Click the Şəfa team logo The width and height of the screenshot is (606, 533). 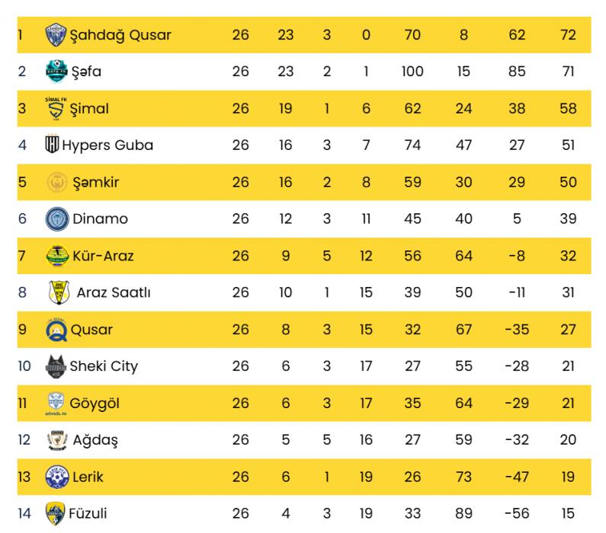(x=57, y=72)
